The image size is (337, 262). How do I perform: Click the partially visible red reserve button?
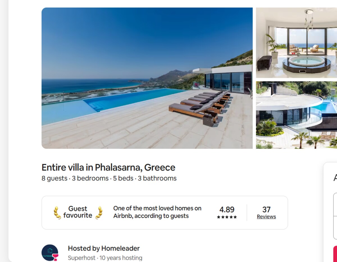tap(335, 254)
